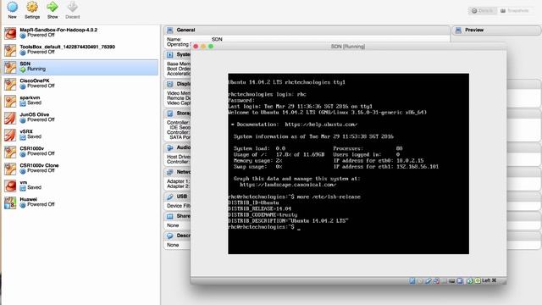This screenshot has height=305, width=542.
Task: Click the hard disk activity status icon
Action: pos(412,280)
